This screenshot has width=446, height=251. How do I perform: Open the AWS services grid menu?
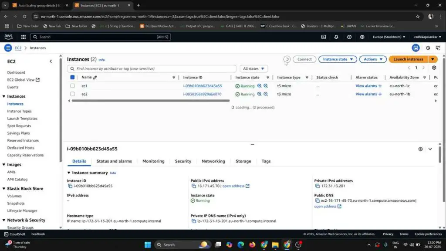24,37
